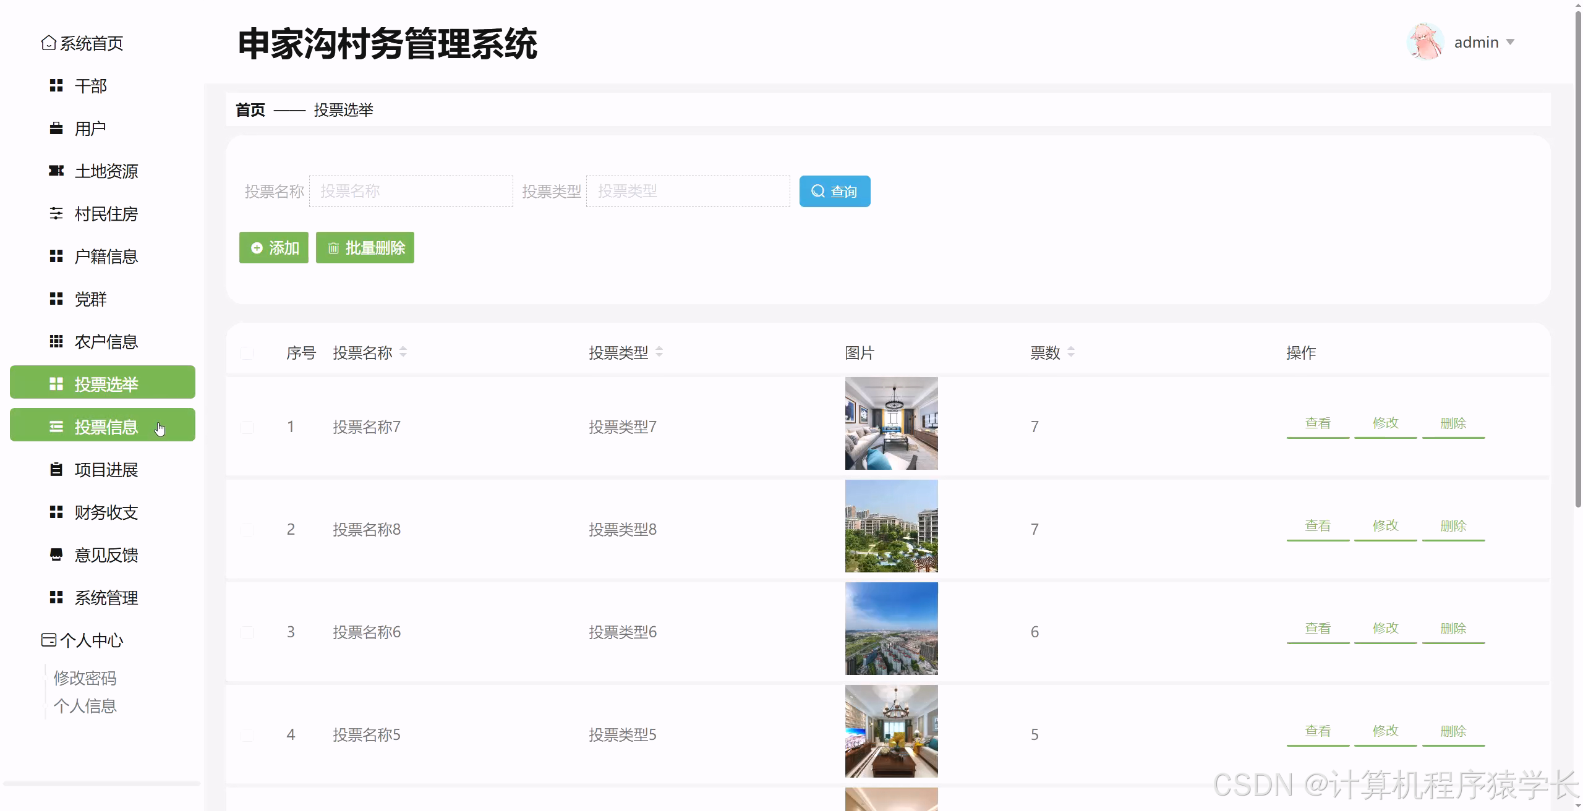Image resolution: width=1583 pixels, height=811 pixels.
Task: Sort table by 票数 column
Action: point(1071,352)
